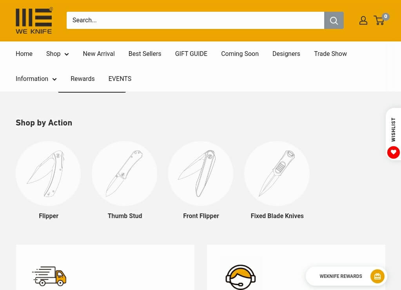Click inside the Search input field
401x290 pixels.
pyautogui.click(x=195, y=20)
